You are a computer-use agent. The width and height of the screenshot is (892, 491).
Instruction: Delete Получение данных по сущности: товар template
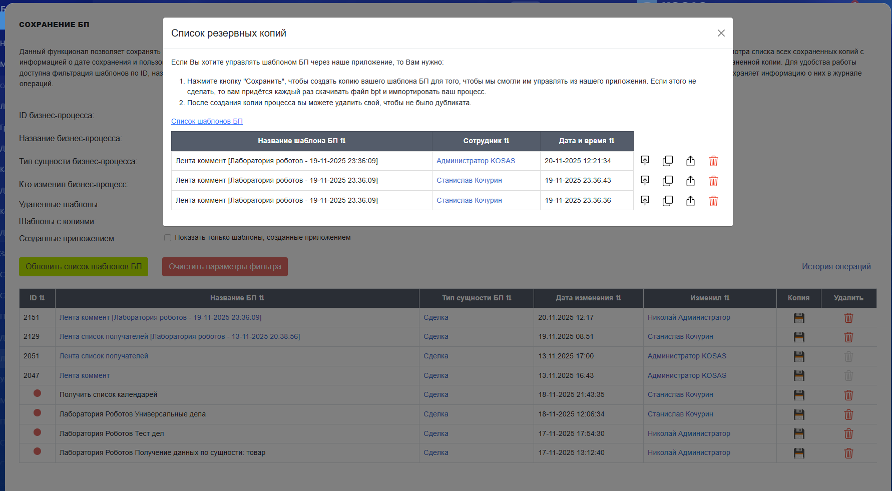[848, 453]
